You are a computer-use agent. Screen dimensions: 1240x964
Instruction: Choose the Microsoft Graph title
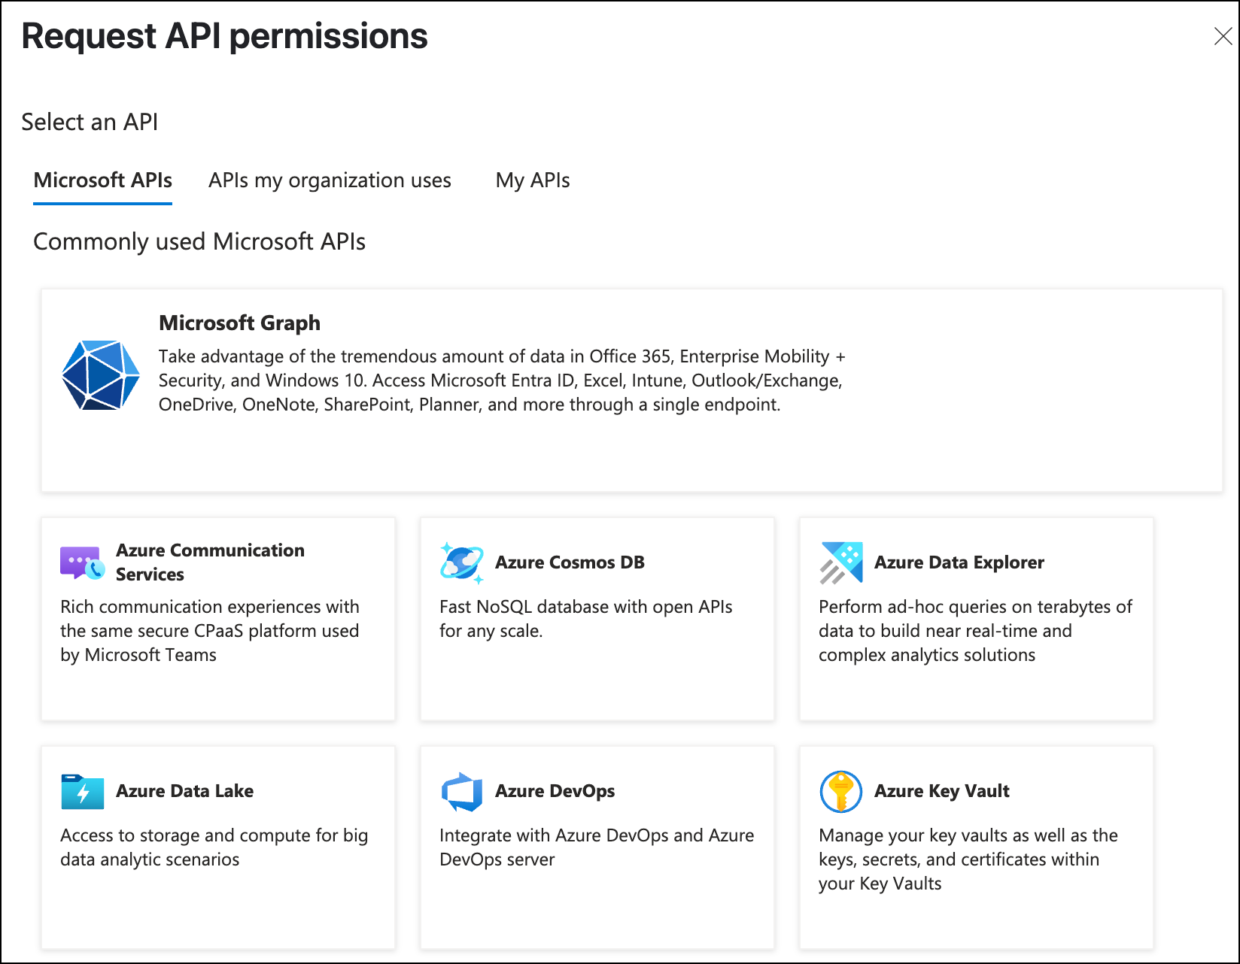pyautogui.click(x=239, y=323)
